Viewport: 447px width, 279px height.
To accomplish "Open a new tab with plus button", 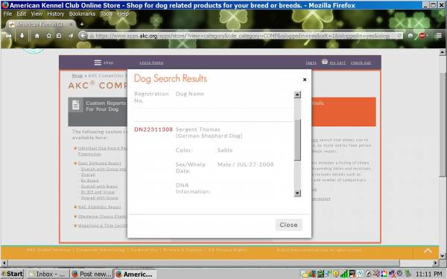I will (x=82, y=25).
